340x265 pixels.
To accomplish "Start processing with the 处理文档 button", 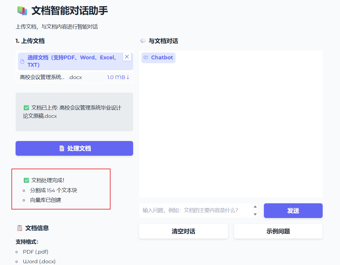I will coord(74,148).
